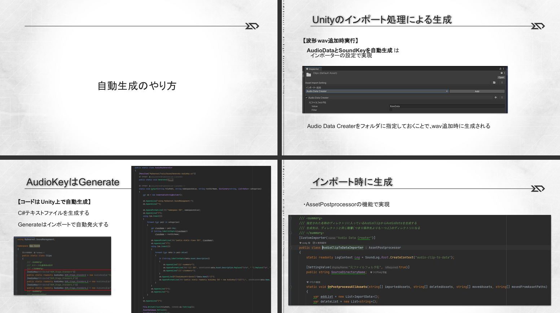Click the line 'C#テキストファイルを生成する'
The width and height of the screenshot is (560, 313).
[54, 213]
